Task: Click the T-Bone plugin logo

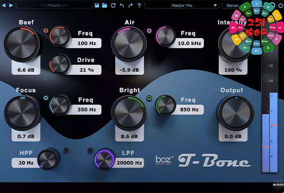Action: coord(214,161)
